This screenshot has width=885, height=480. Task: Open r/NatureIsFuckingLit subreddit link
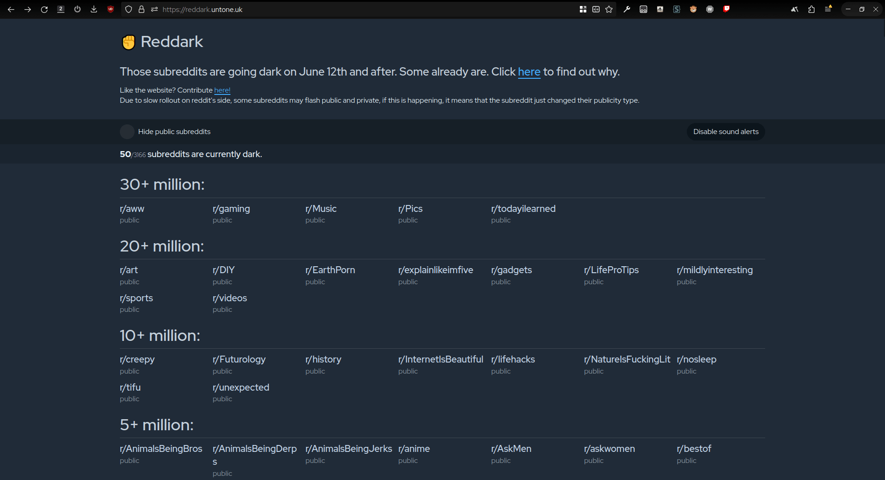coord(627,359)
